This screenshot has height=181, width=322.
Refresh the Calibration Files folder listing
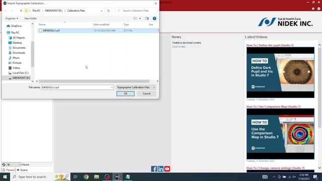(109, 11)
